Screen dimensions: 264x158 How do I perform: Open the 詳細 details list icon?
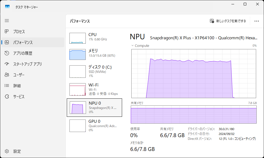pos(7,86)
